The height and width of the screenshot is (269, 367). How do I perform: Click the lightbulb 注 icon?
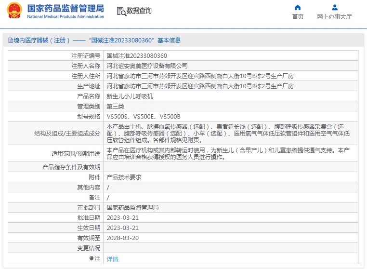92,259
